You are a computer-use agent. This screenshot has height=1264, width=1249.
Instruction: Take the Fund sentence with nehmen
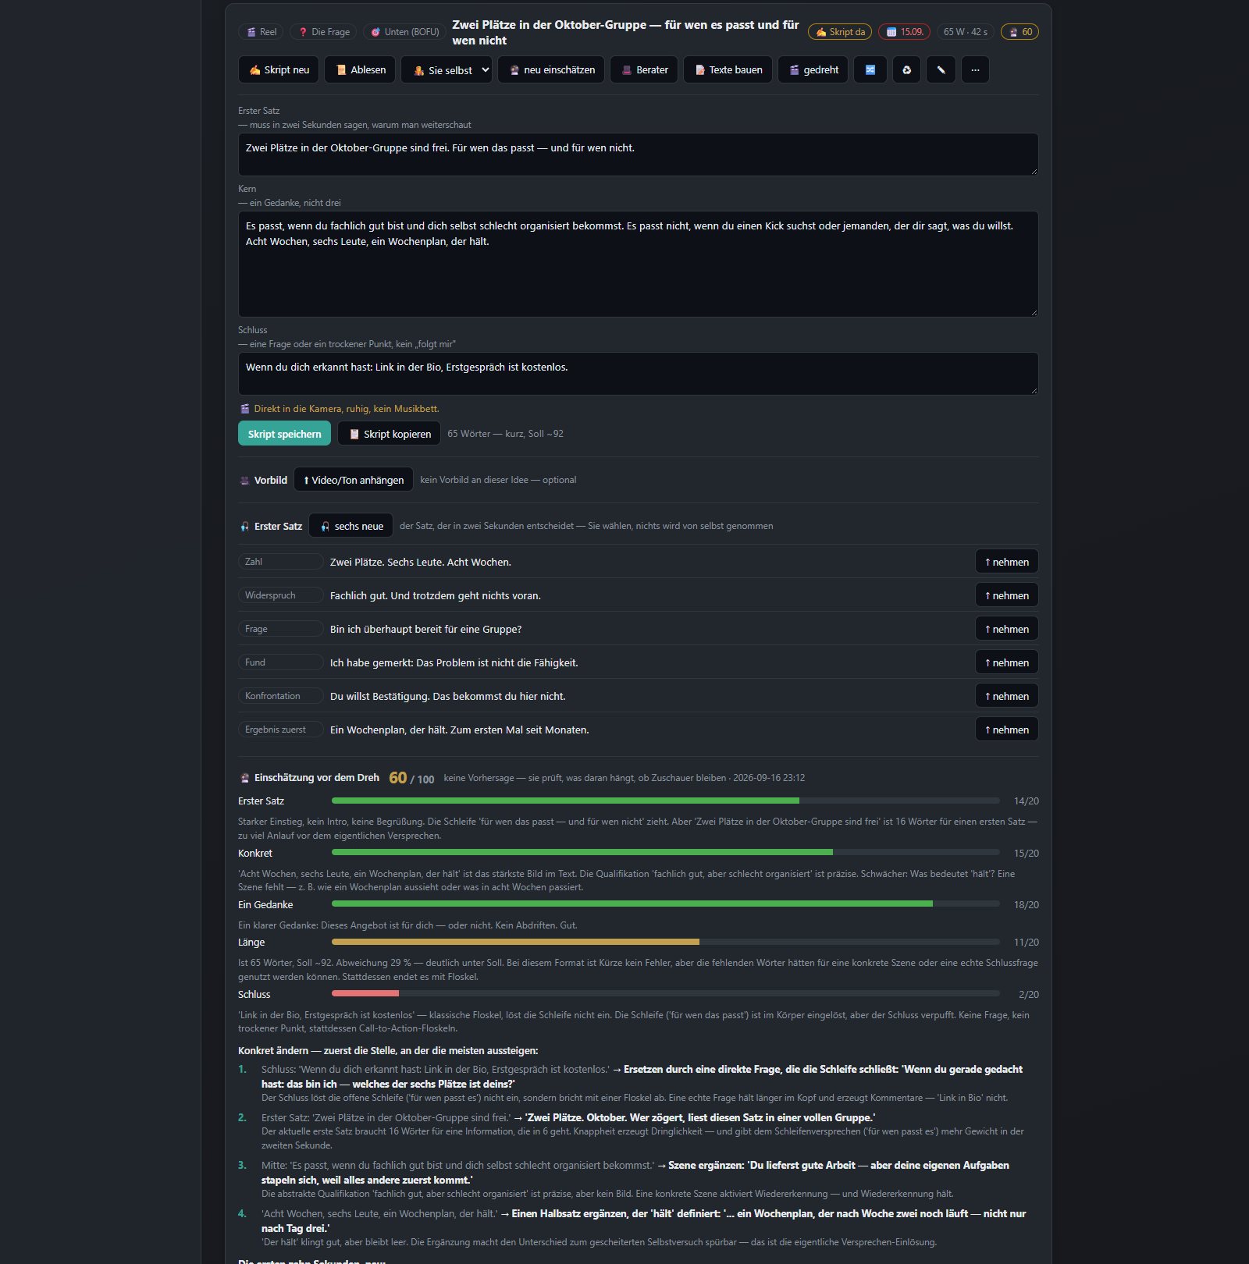(1006, 662)
